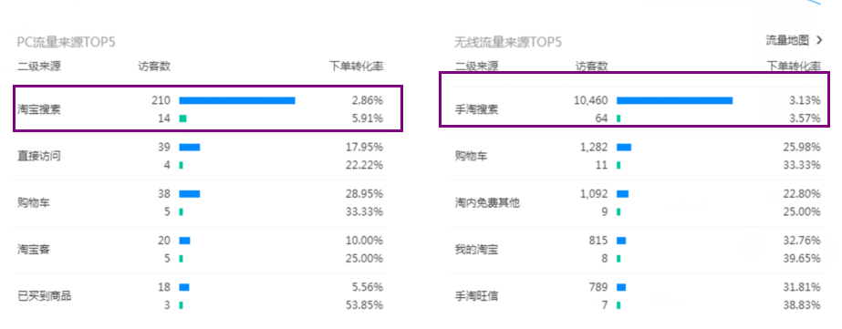The height and width of the screenshot is (329, 842).
Task: Click the green bar under 淘宝搜索
Action: tap(182, 118)
